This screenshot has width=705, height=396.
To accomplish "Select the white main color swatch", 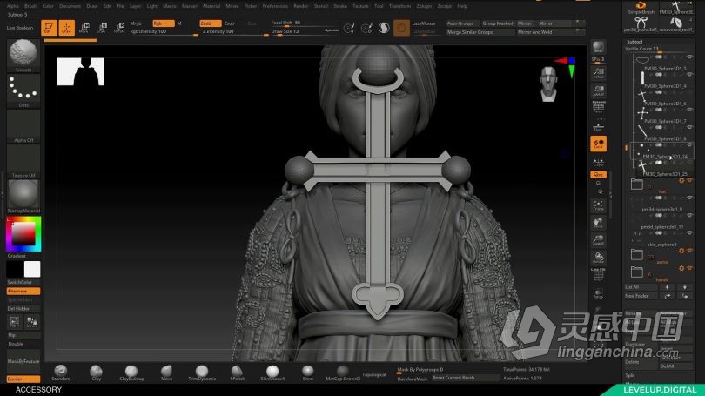I will tap(32, 269).
